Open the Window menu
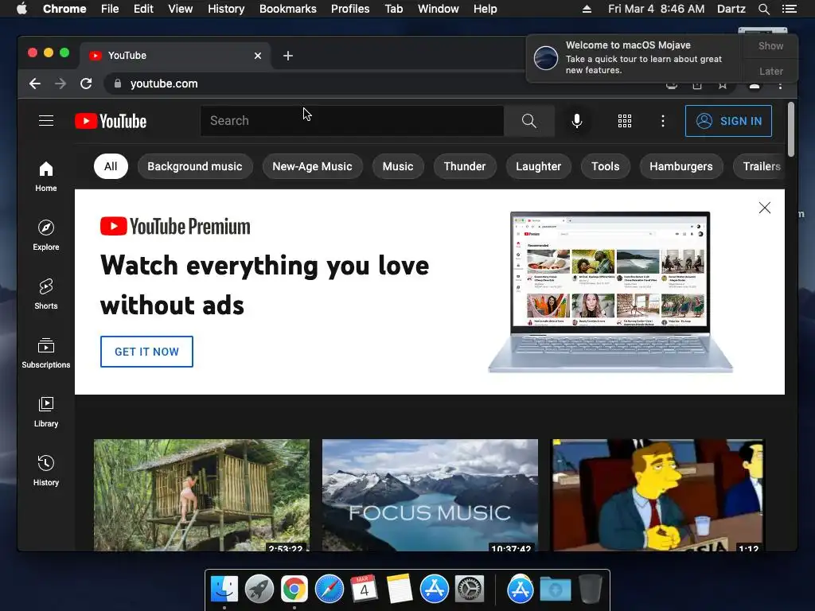Screen dimensions: 815x611 (x=439, y=9)
